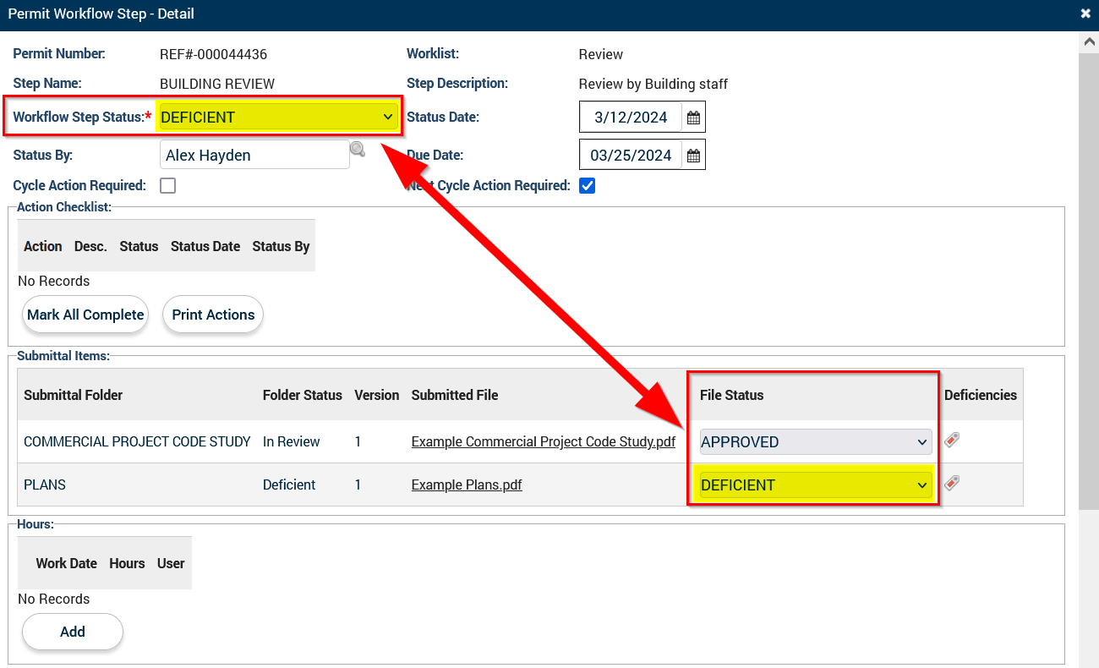Click scrollbar up arrow at top right
This screenshot has width=1099, height=668.
pos(1089,41)
